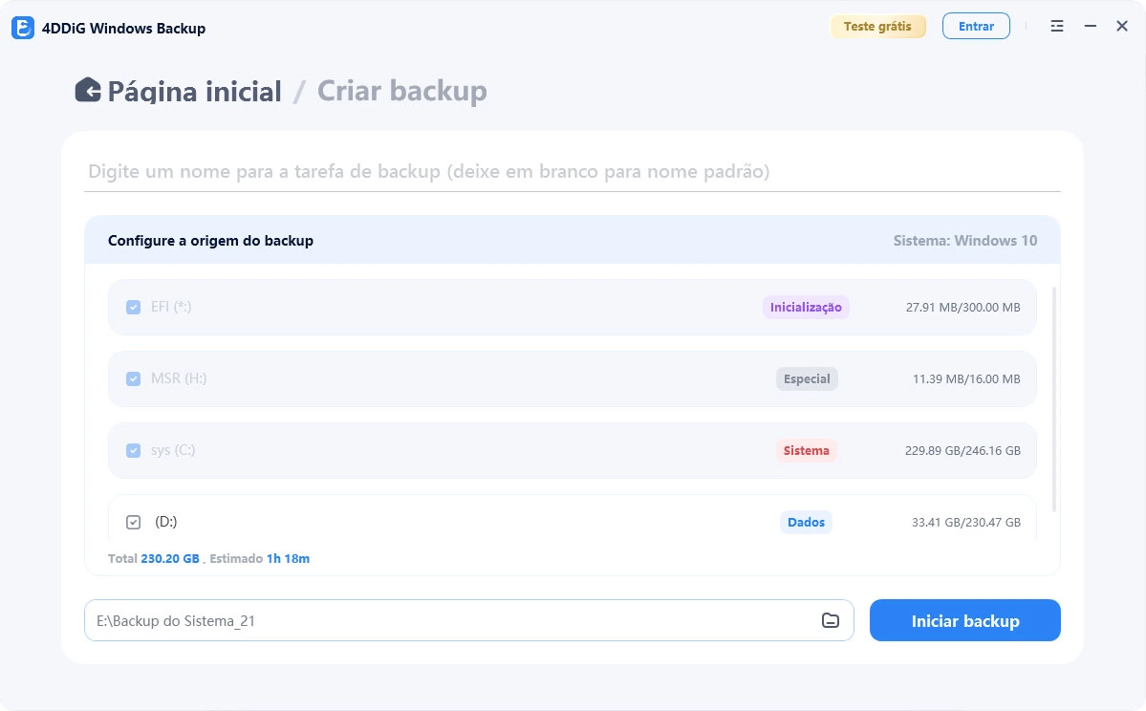Click the Sistema badge on sys (C:)

pyautogui.click(x=806, y=450)
